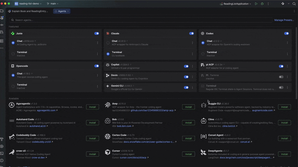Open Codex Chat row options menu
Screen dimensions: 298x167
pyautogui.click(x=287, y=43)
